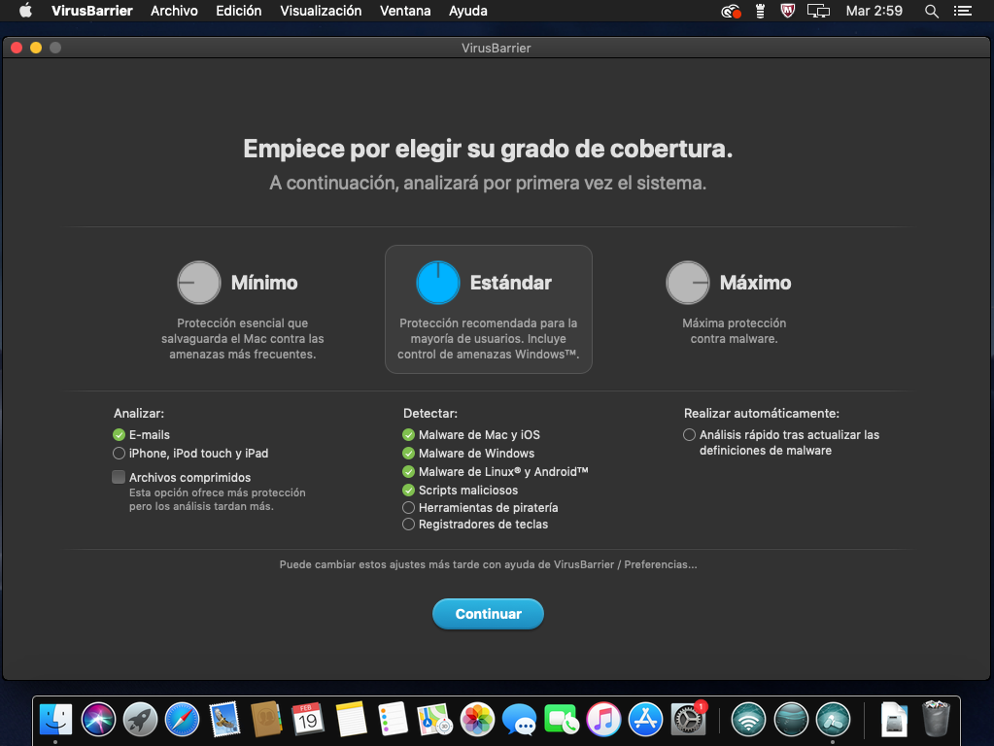Click the screen mirroring display icon

pos(818,11)
